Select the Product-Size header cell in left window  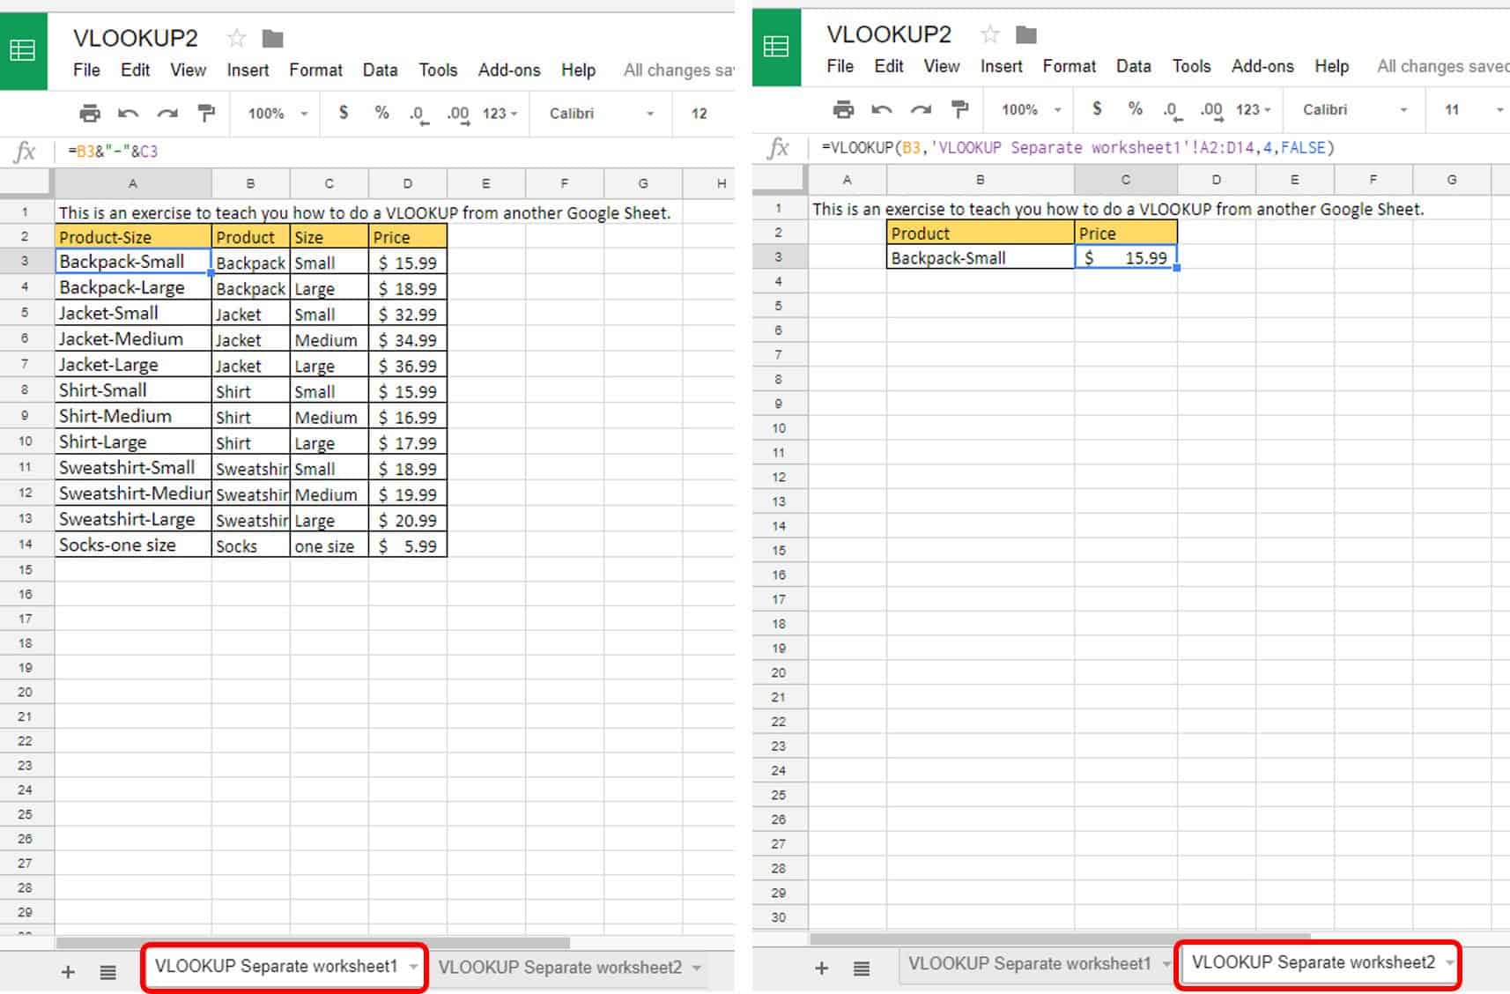[133, 236]
